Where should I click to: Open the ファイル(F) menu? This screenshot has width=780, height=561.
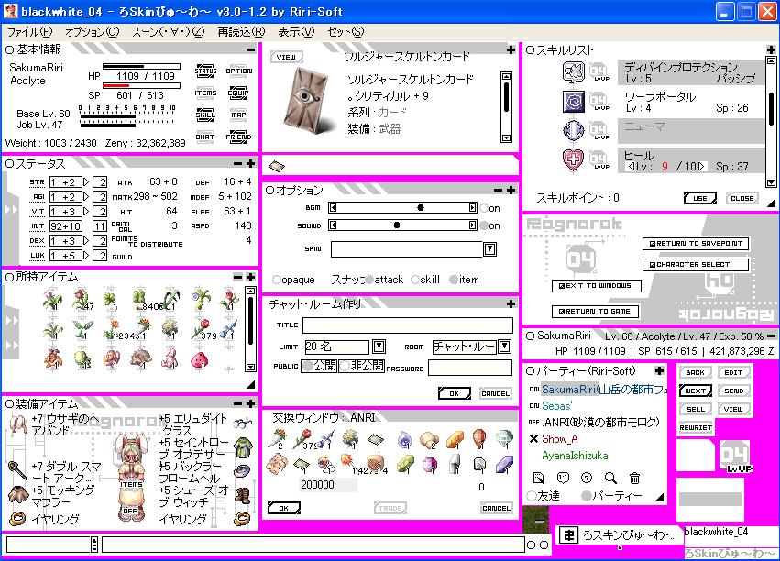pyautogui.click(x=30, y=32)
